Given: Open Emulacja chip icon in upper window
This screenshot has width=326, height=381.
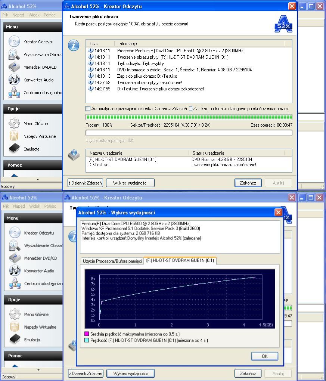Looking at the screenshot, I should (14, 149).
